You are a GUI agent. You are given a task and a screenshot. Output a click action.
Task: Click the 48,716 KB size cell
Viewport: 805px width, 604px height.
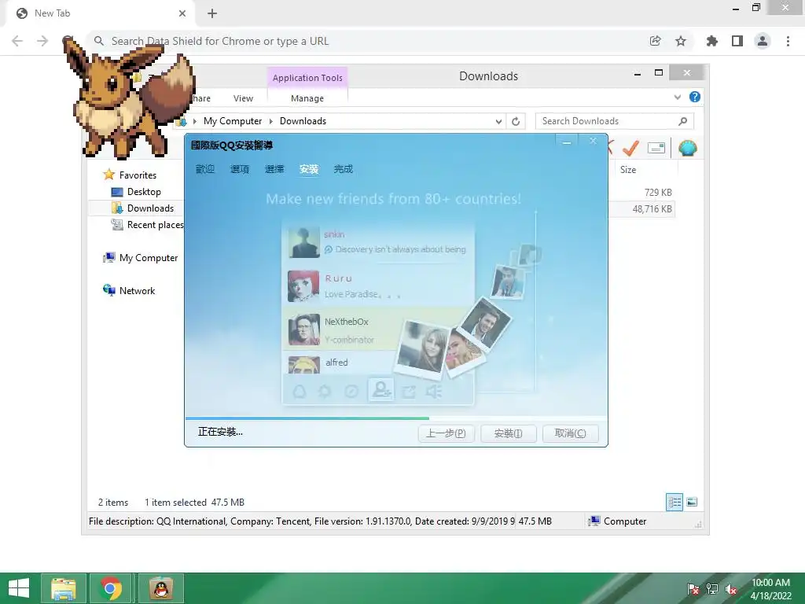click(652, 209)
